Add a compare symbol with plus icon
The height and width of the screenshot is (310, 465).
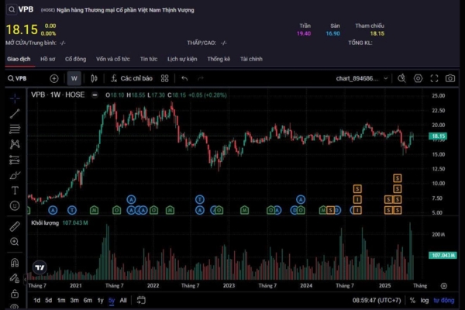(54, 78)
